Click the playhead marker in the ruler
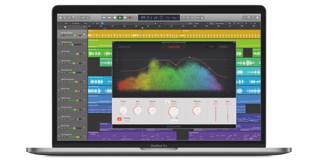Viewport: 318px width, 163px height. pos(142,28)
